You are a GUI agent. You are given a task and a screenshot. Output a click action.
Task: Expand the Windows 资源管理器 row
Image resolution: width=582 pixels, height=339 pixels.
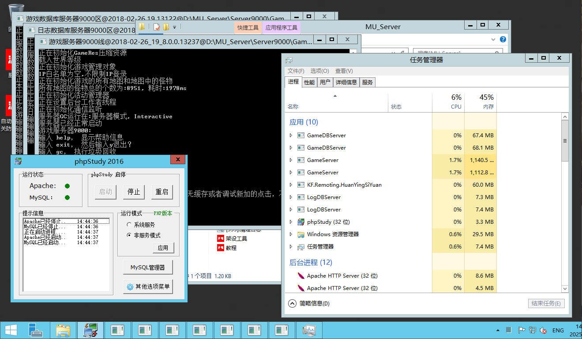click(290, 234)
